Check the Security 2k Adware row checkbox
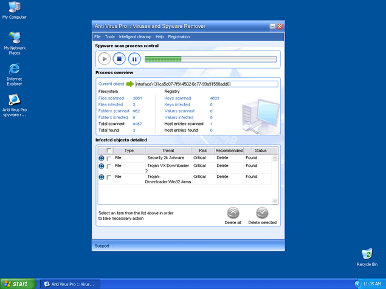 click(109, 158)
